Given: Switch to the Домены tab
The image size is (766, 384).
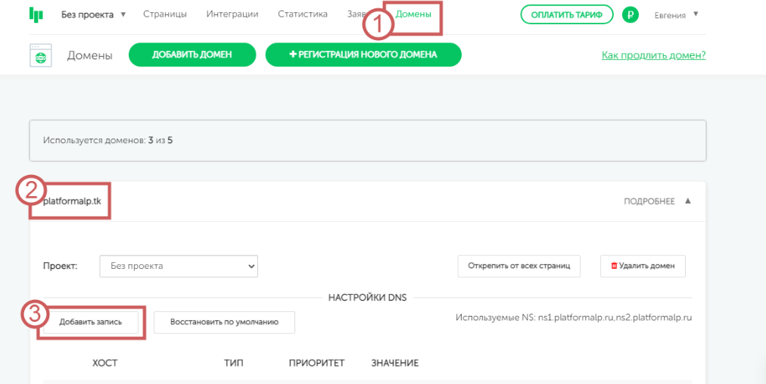Looking at the screenshot, I should pos(413,14).
